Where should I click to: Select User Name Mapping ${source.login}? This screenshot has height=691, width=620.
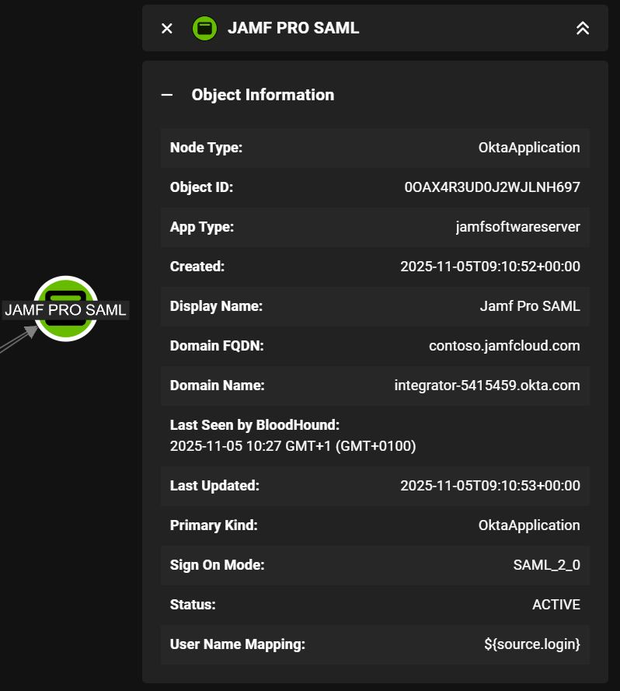[x=532, y=644]
